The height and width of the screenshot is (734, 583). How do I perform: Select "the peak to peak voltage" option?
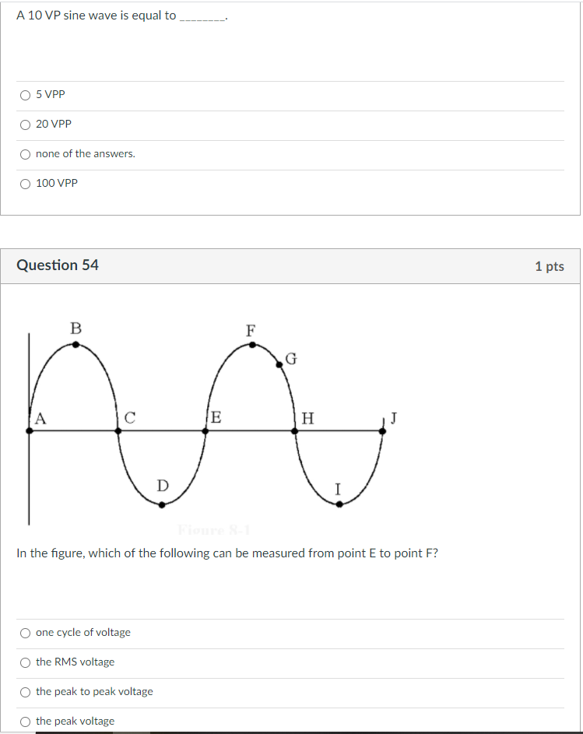pos(24,692)
